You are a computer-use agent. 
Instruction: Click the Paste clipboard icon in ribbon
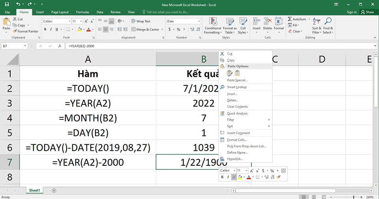tap(6, 22)
